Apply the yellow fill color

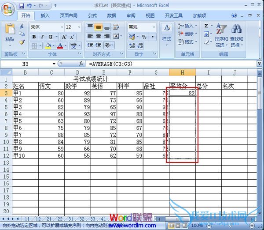coord(48,45)
